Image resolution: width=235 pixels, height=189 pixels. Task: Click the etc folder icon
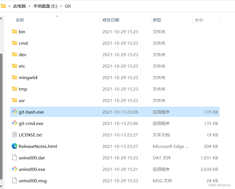click(15, 66)
